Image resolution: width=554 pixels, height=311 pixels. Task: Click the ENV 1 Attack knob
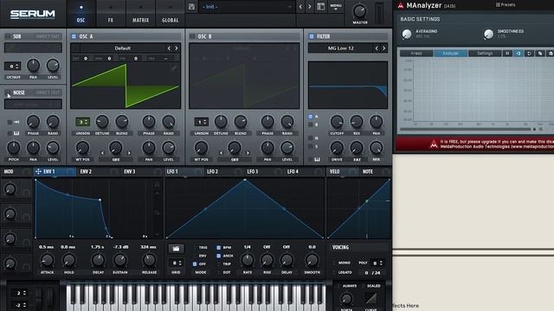click(x=47, y=260)
